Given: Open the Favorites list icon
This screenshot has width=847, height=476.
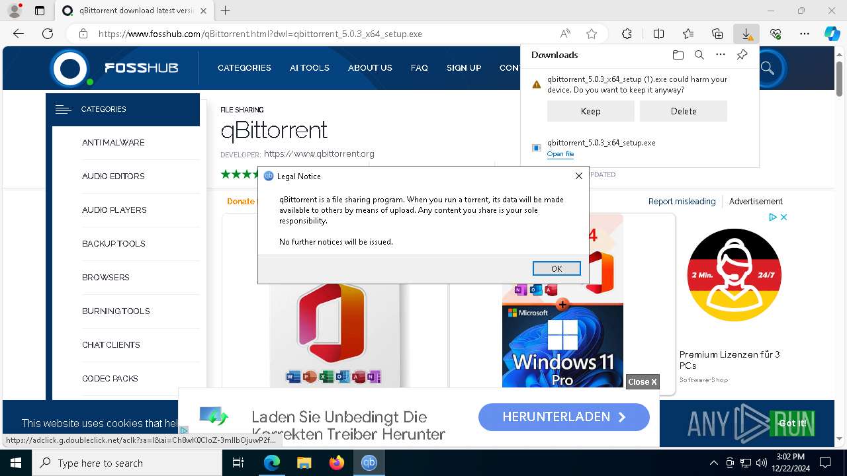Looking at the screenshot, I should tap(688, 34).
